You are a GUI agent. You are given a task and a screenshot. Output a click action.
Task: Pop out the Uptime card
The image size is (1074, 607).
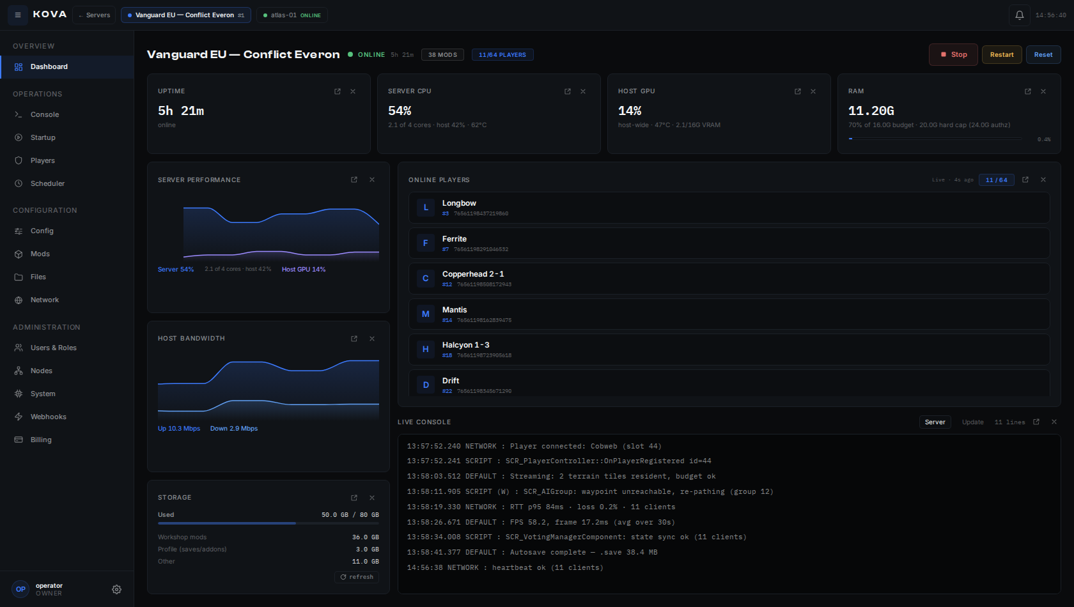[338, 91]
